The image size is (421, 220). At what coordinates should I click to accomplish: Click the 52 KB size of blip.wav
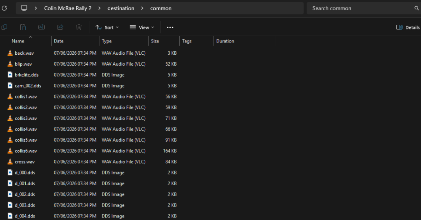pyautogui.click(x=171, y=64)
